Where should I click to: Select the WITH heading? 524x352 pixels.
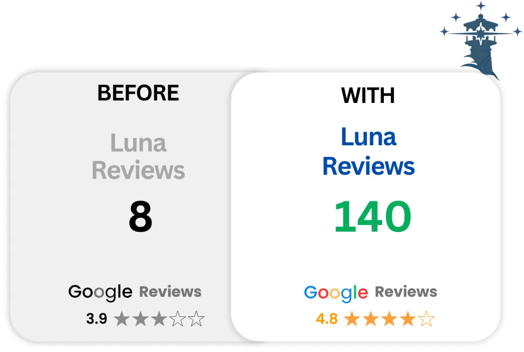[x=368, y=96]
